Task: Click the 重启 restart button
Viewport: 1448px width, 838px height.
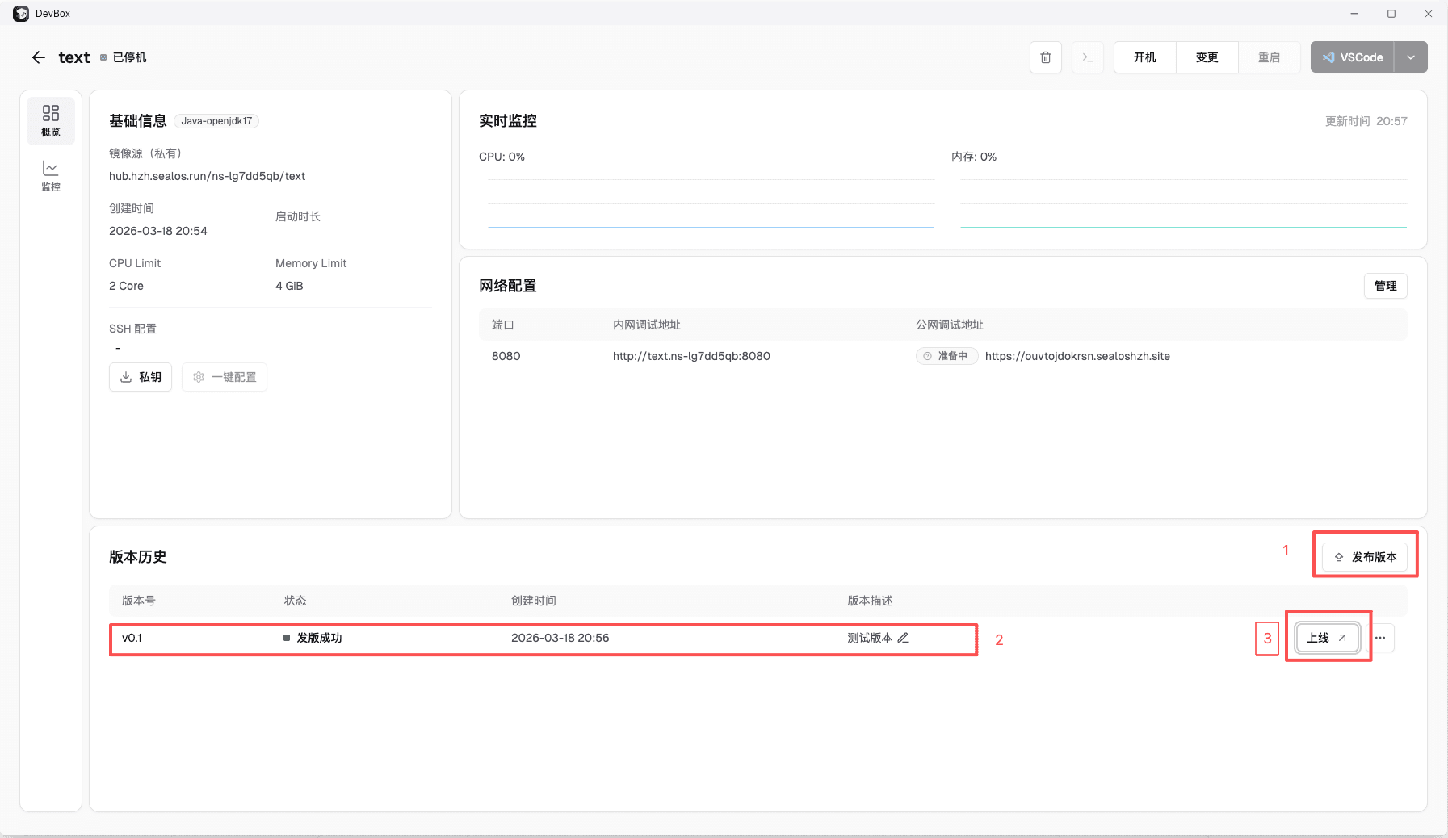Action: click(1269, 57)
